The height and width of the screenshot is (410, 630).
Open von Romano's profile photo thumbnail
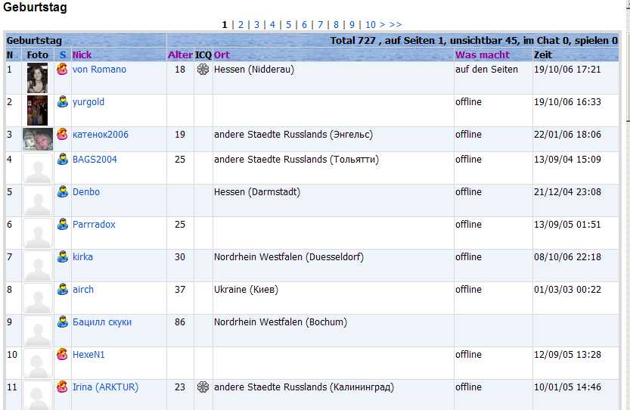[37, 78]
